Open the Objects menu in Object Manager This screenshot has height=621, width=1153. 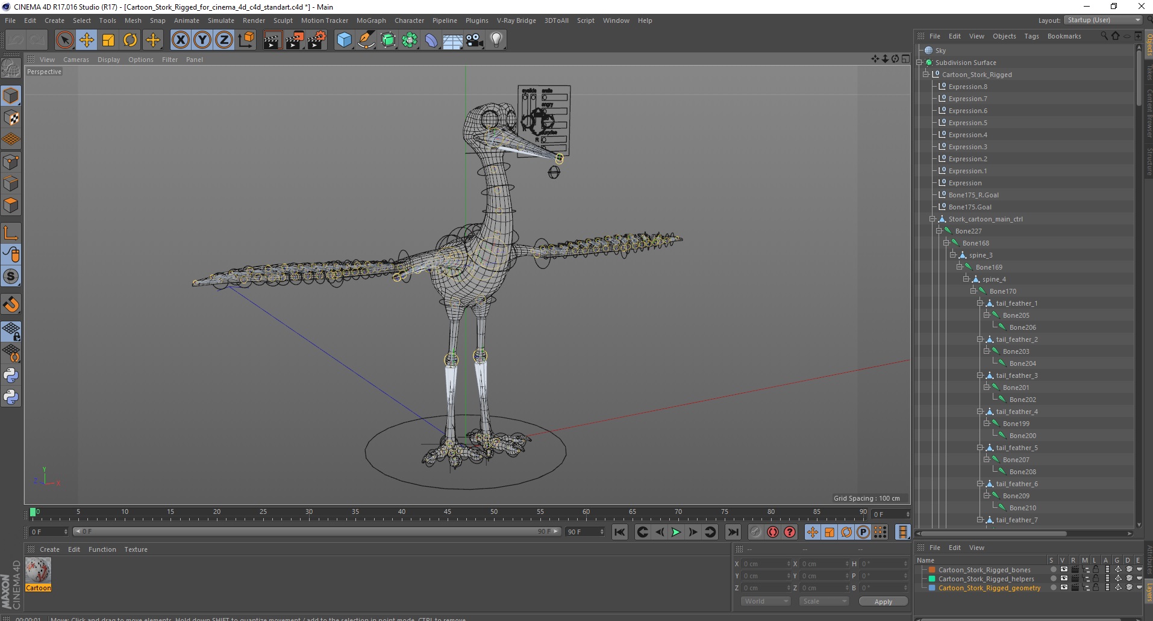[x=1004, y=36]
